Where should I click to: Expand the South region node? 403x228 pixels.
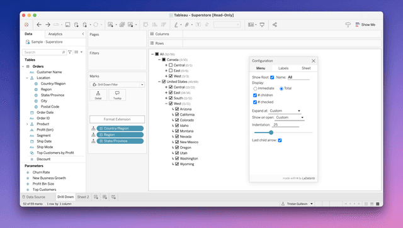pyautogui.click(x=166, y=98)
